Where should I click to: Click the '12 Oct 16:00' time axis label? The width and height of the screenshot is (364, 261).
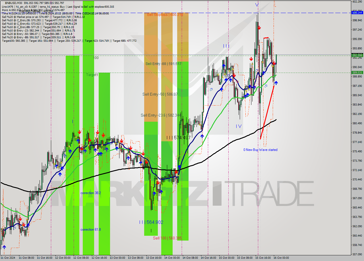[x=99, y=258]
